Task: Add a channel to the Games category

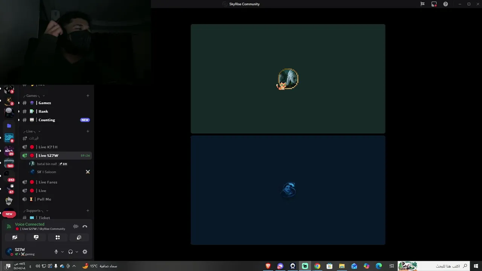Action: coord(88,96)
